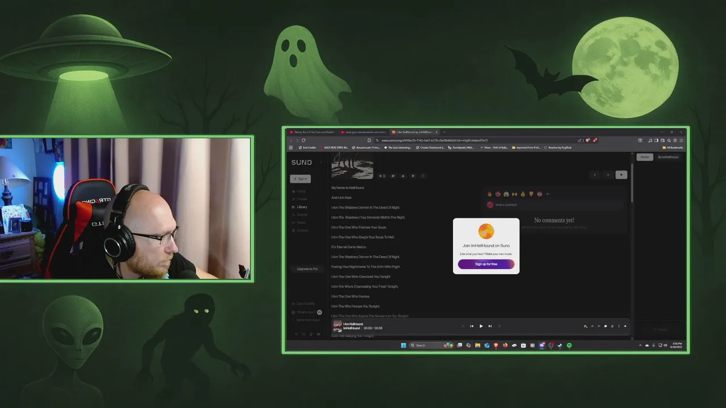Image resolution: width=726 pixels, height=408 pixels.
Task: Click taskbar clock and date
Action: click(x=677, y=345)
